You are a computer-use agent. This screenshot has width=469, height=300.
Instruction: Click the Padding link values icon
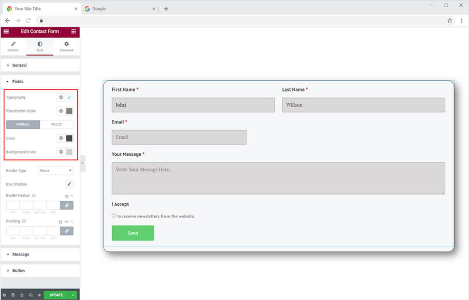[66, 231]
